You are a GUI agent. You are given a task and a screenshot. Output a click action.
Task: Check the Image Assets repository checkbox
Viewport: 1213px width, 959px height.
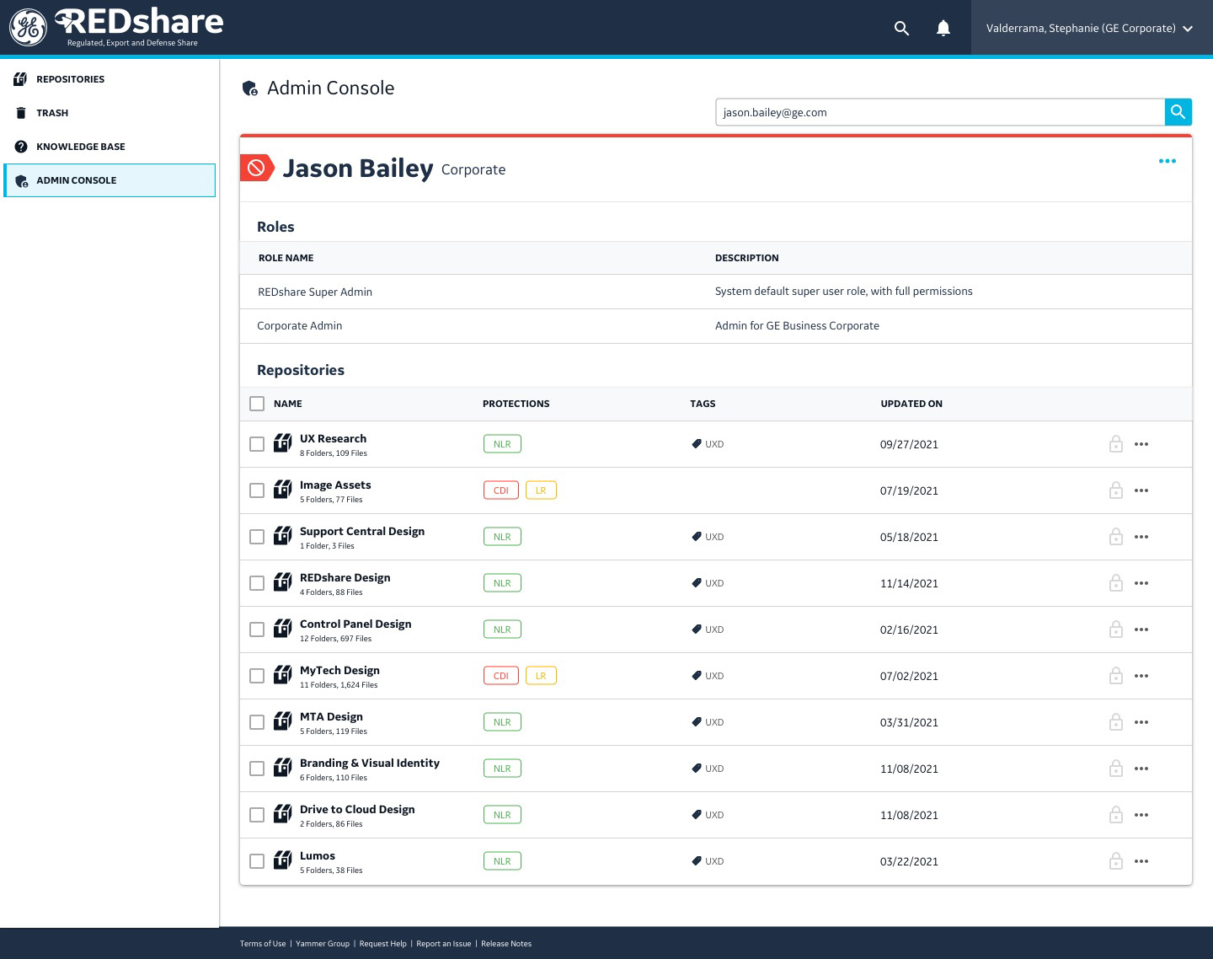pos(257,490)
